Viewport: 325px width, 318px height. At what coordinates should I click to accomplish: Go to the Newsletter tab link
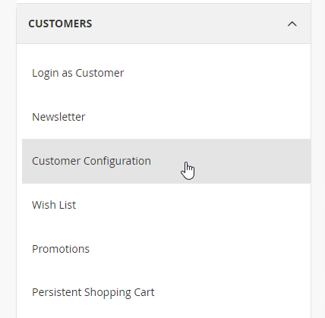point(58,117)
